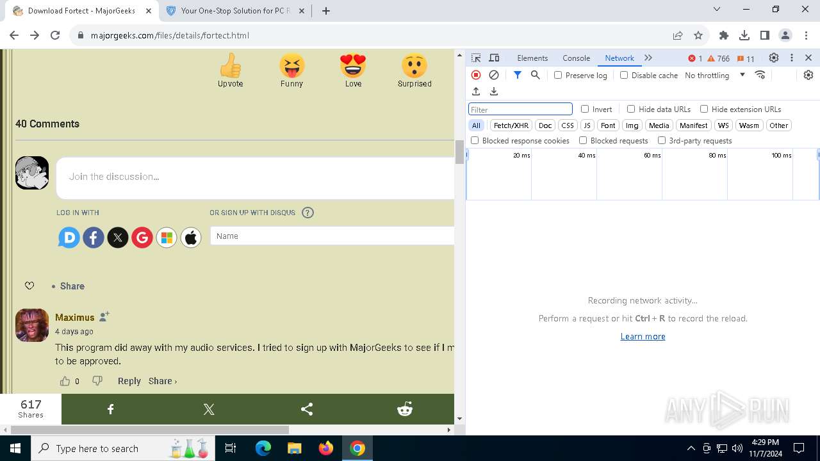Image resolution: width=820 pixels, height=461 pixels.
Task: Click the network Filter text field
Action: [520, 109]
